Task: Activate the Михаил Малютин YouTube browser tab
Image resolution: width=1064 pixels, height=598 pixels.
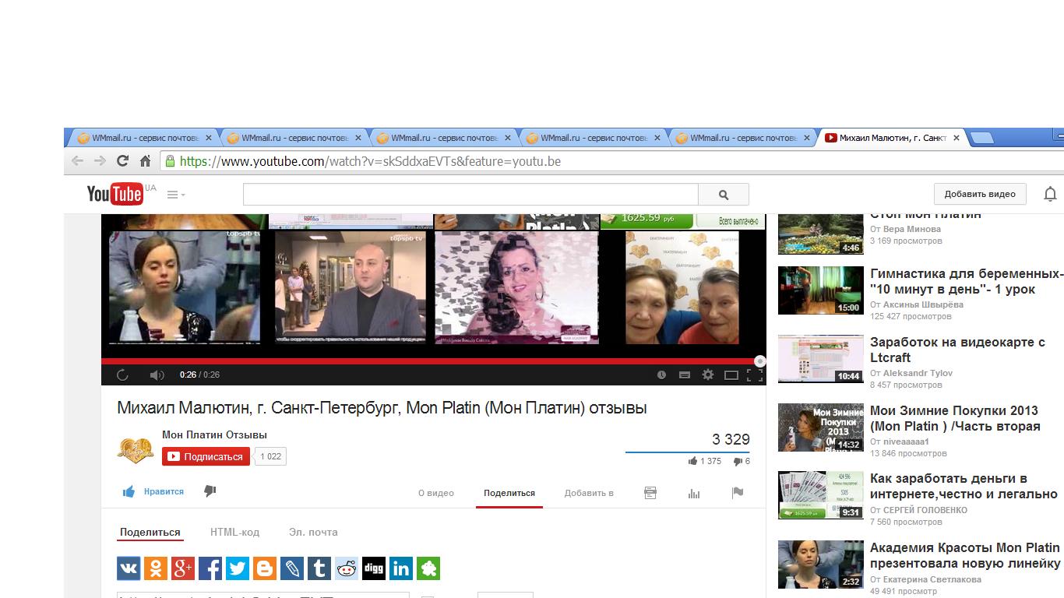Action: click(x=893, y=138)
